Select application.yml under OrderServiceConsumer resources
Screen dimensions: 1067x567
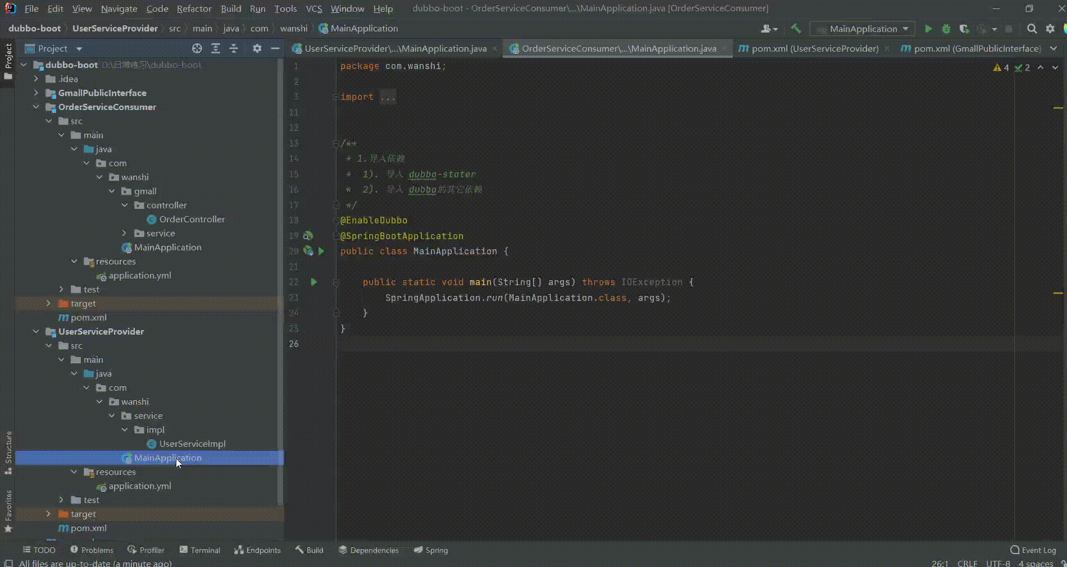(x=140, y=275)
